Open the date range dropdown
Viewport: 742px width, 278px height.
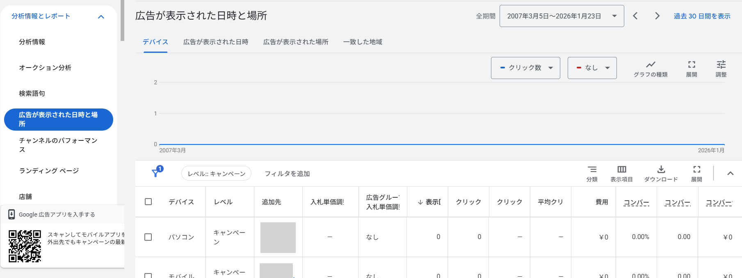[562, 16]
